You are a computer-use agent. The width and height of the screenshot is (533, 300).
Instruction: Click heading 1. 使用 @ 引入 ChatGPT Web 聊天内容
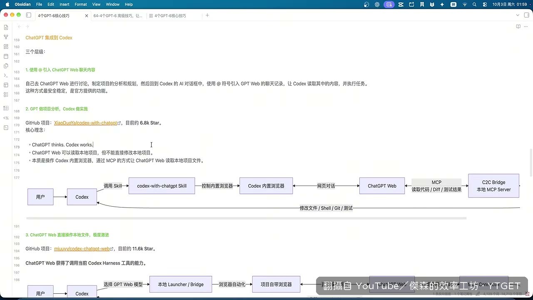60,70
